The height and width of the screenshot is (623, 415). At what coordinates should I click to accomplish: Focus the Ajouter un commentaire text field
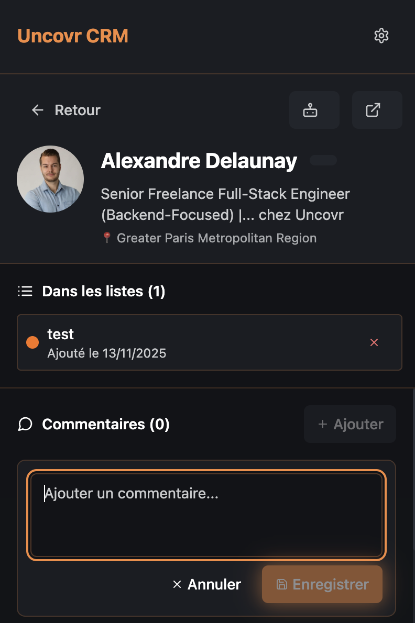click(x=206, y=515)
